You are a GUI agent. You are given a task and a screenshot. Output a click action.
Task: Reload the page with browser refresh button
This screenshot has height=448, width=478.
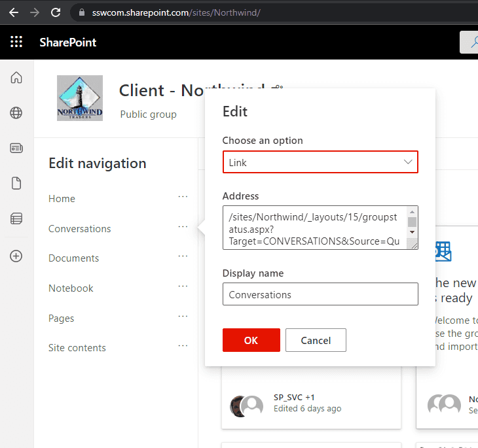(56, 12)
